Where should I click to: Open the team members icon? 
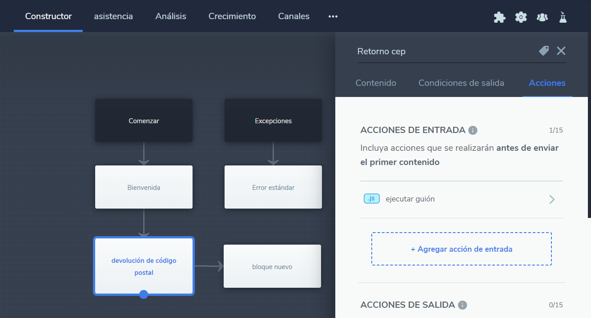pos(542,17)
